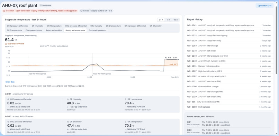Viewport: 279px width, 136px height.
Task: Click the Show data link
Action: click(10, 82)
